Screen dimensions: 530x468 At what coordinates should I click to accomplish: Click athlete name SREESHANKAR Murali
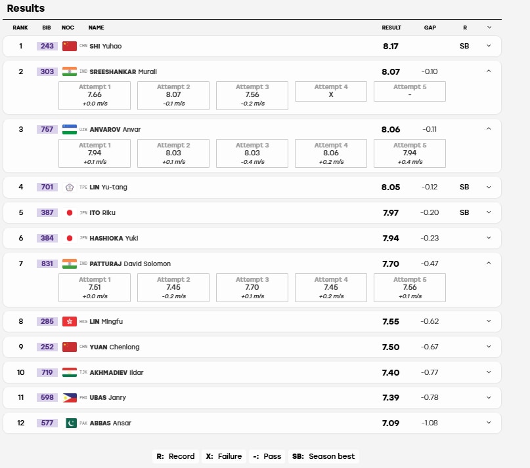tap(123, 72)
